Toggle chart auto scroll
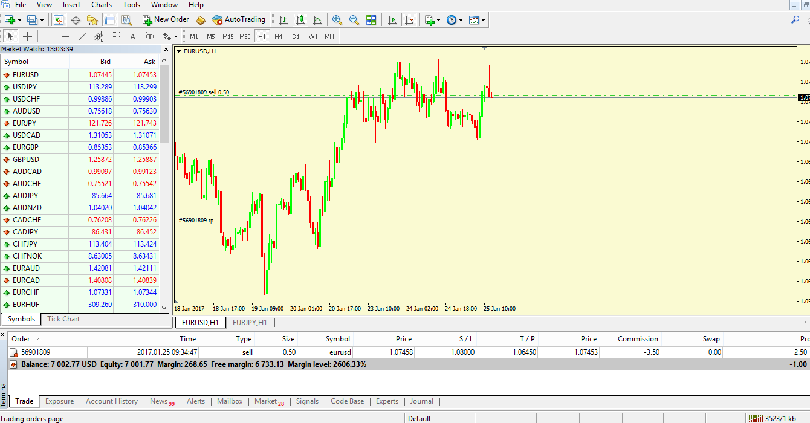Screen dimensions: 810x423 tap(392, 19)
